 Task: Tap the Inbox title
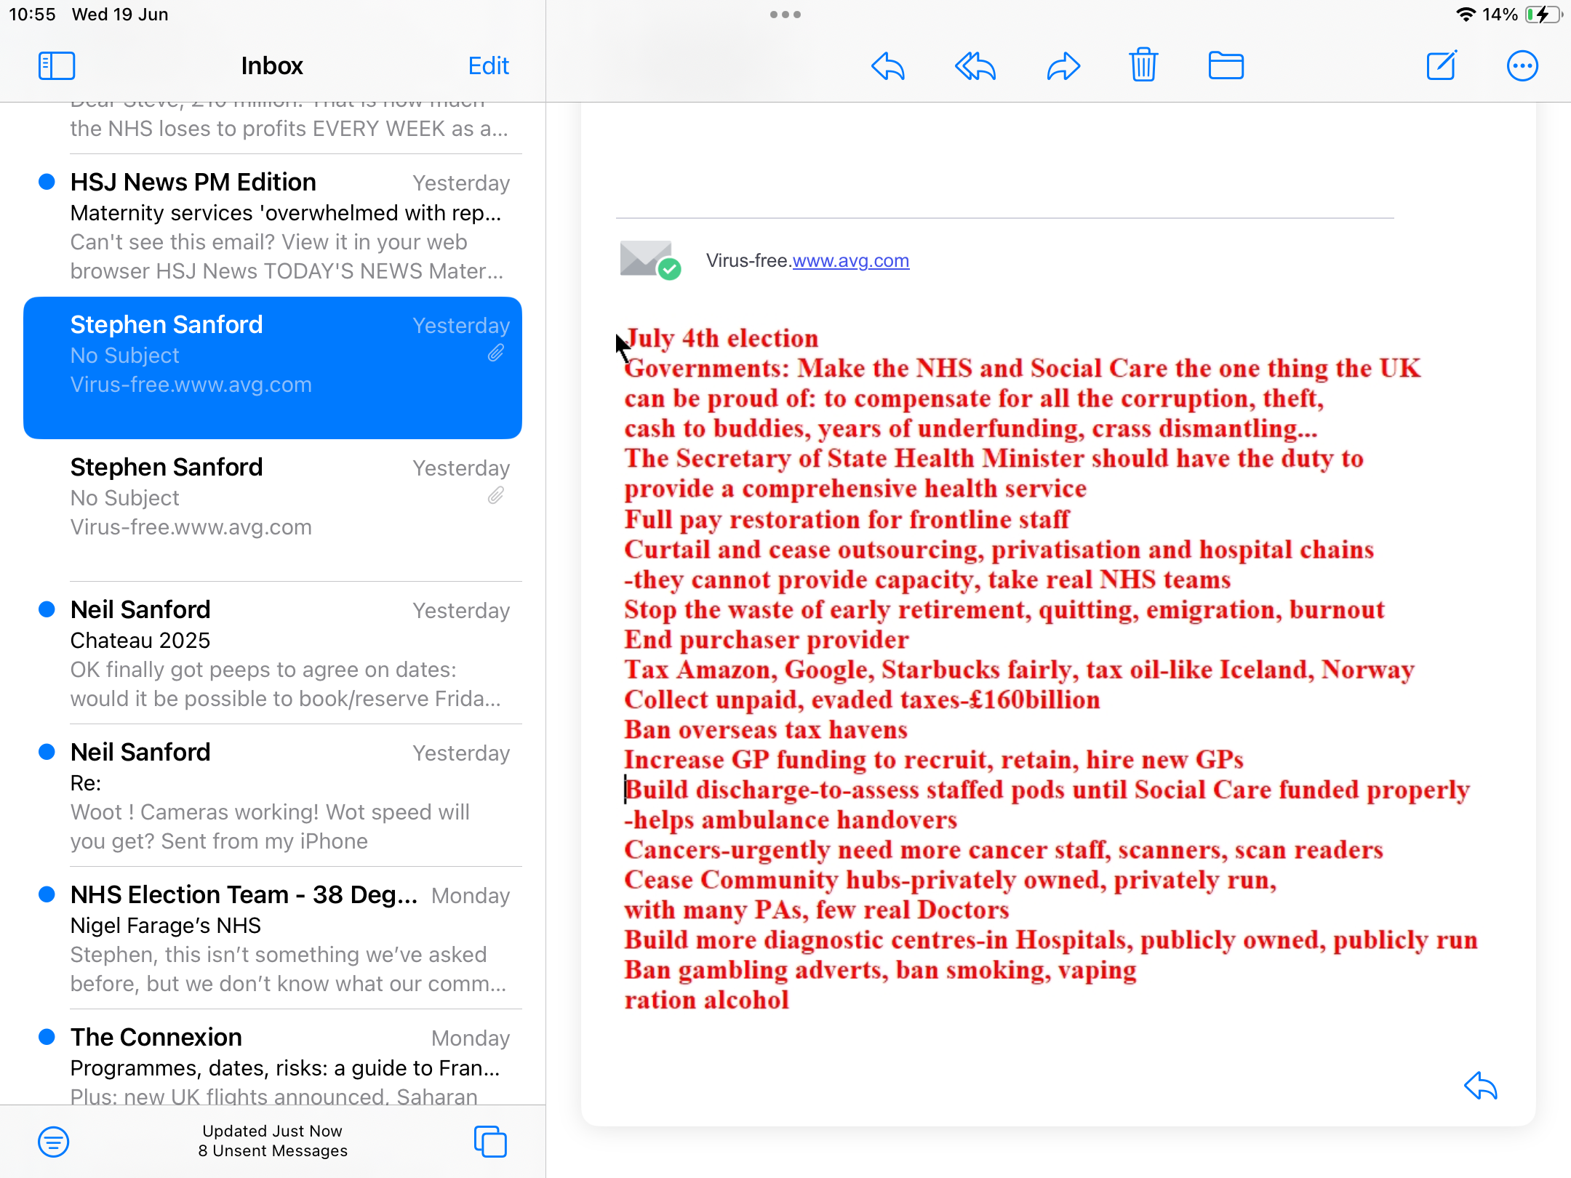pyautogui.click(x=272, y=65)
